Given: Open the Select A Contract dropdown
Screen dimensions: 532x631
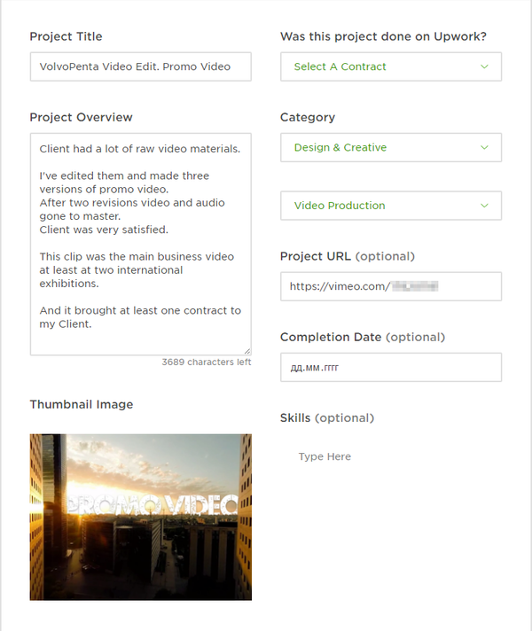Looking at the screenshot, I should [381, 66].
